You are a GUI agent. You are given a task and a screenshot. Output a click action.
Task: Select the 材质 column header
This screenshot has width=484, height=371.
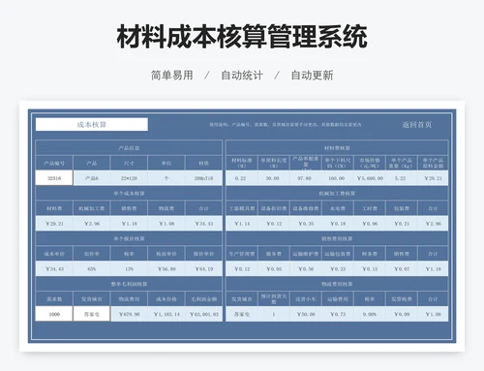(203, 163)
